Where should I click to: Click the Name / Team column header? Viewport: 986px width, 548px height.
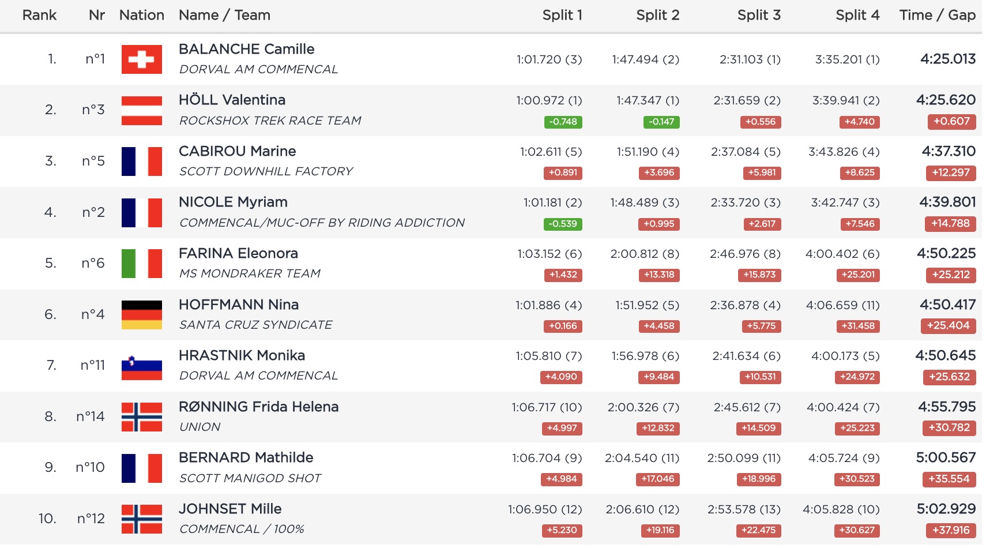coord(224,15)
